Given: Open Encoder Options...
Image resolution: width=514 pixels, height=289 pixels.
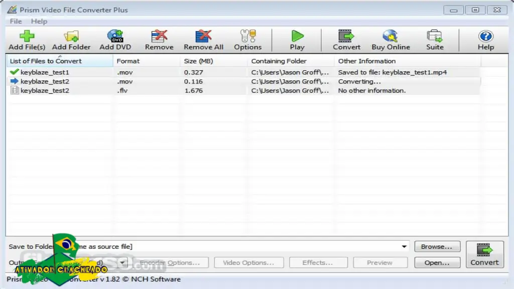Looking at the screenshot, I should 170,262.
